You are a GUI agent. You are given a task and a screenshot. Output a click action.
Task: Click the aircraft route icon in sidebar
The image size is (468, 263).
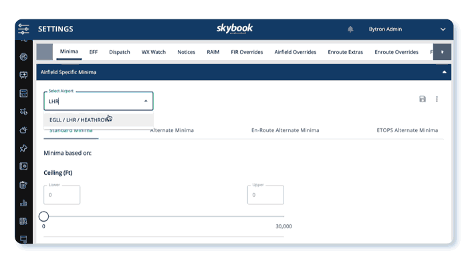coord(23,111)
